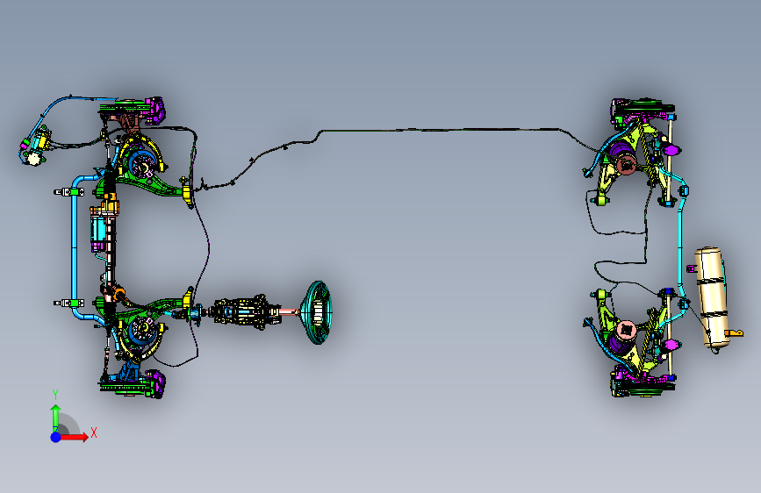
Task: Click the red X axis arrow of the triad
Action: 75,437
